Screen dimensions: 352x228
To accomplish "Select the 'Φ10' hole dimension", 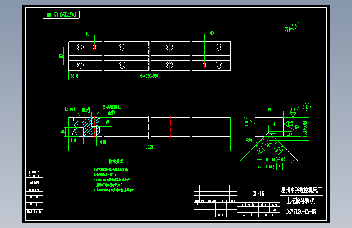I will tap(103, 142).
